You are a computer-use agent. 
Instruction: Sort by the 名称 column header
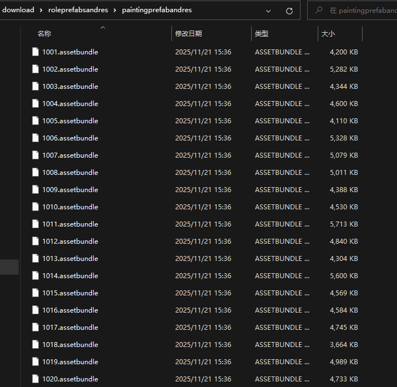[44, 33]
